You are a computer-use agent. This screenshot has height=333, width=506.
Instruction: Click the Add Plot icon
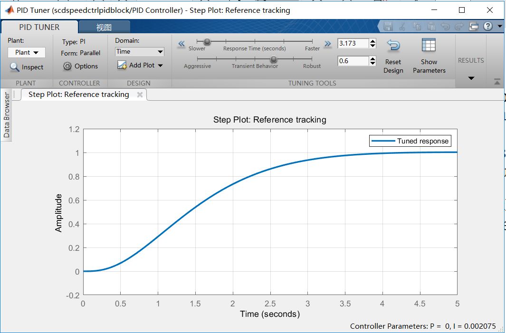click(x=122, y=65)
